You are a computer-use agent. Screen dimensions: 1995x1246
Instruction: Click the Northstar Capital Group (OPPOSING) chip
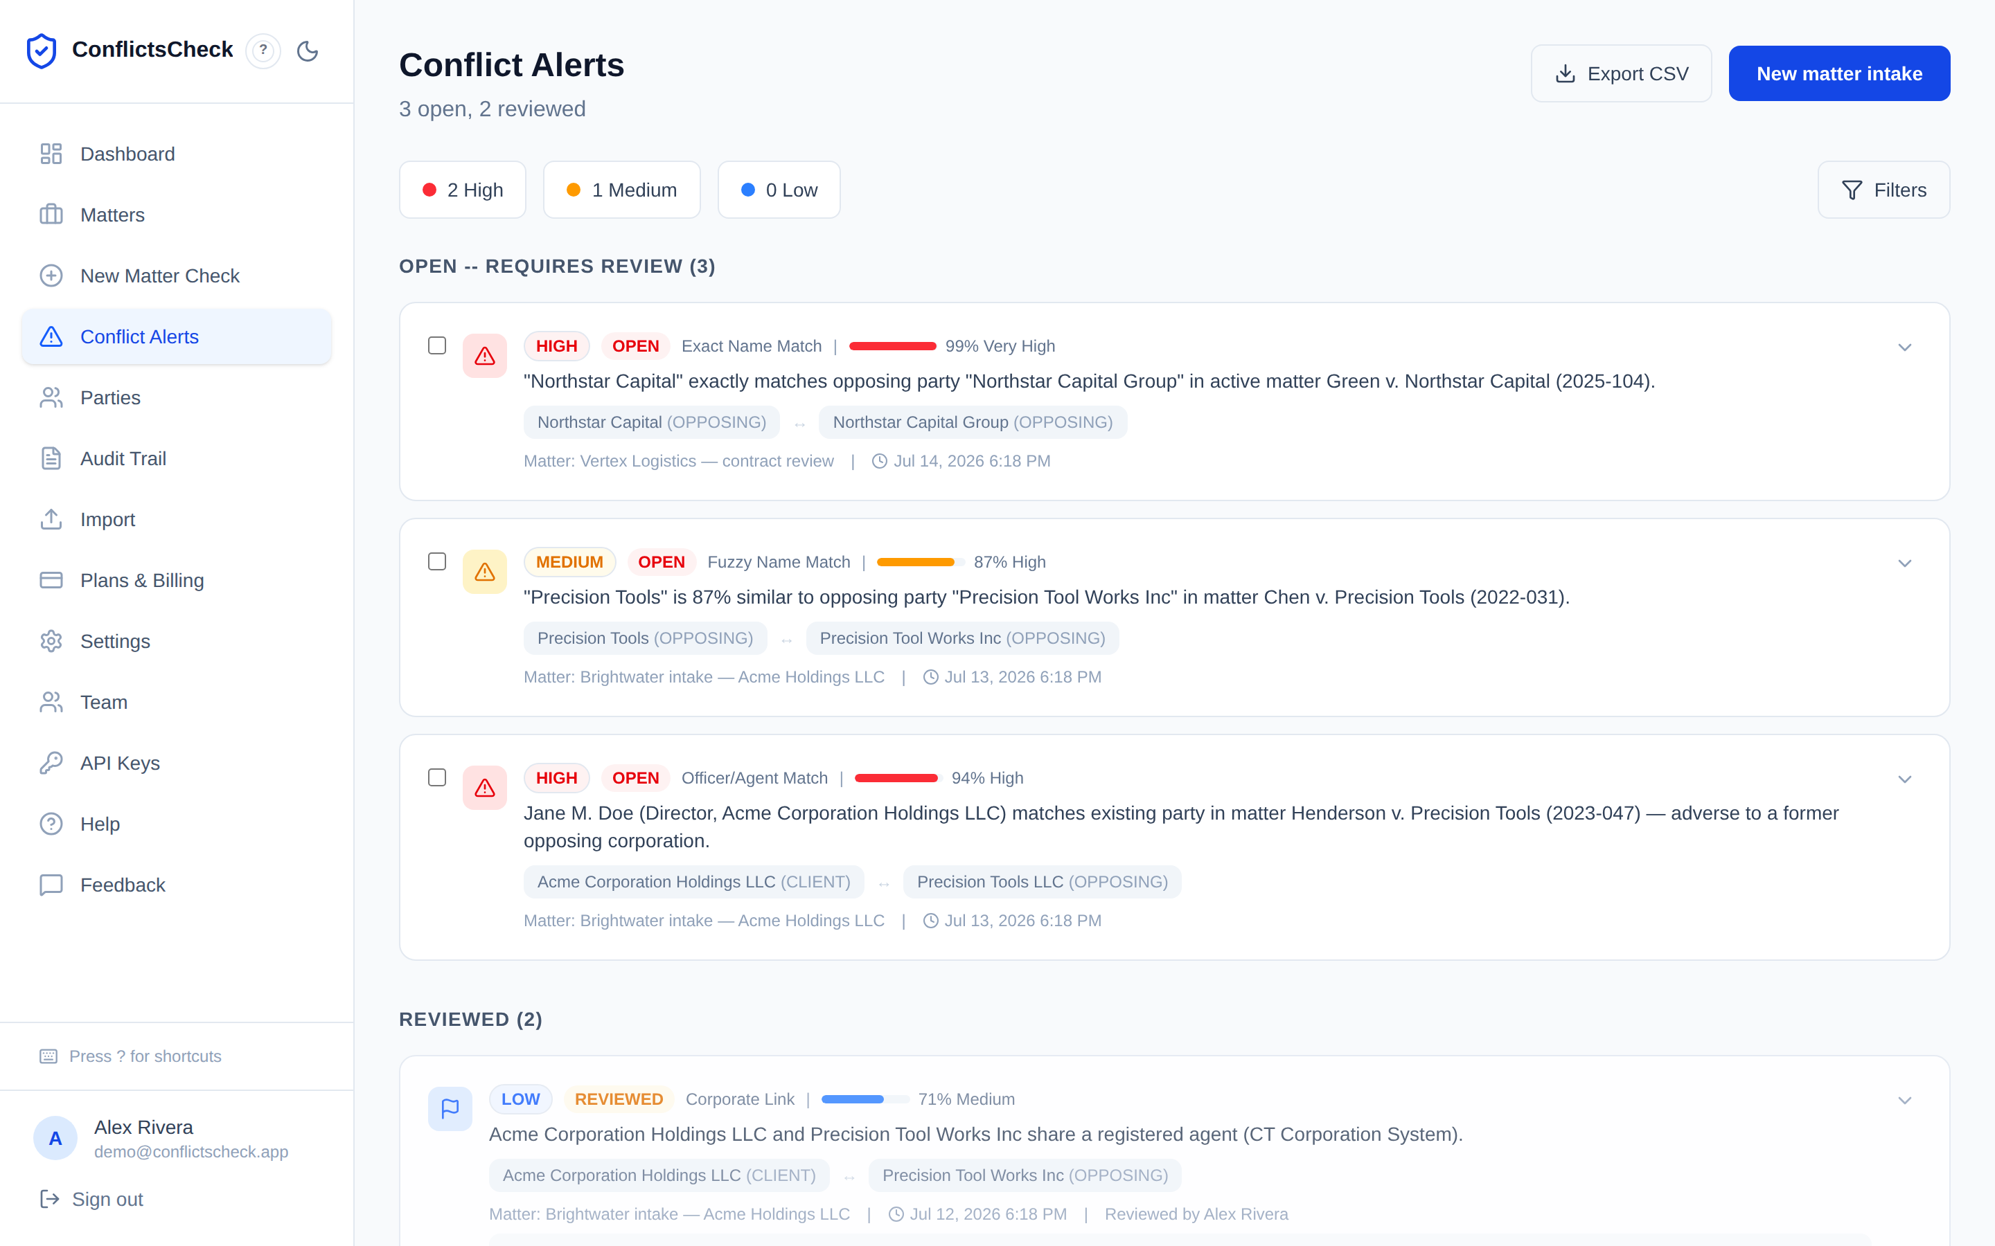[973, 423]
